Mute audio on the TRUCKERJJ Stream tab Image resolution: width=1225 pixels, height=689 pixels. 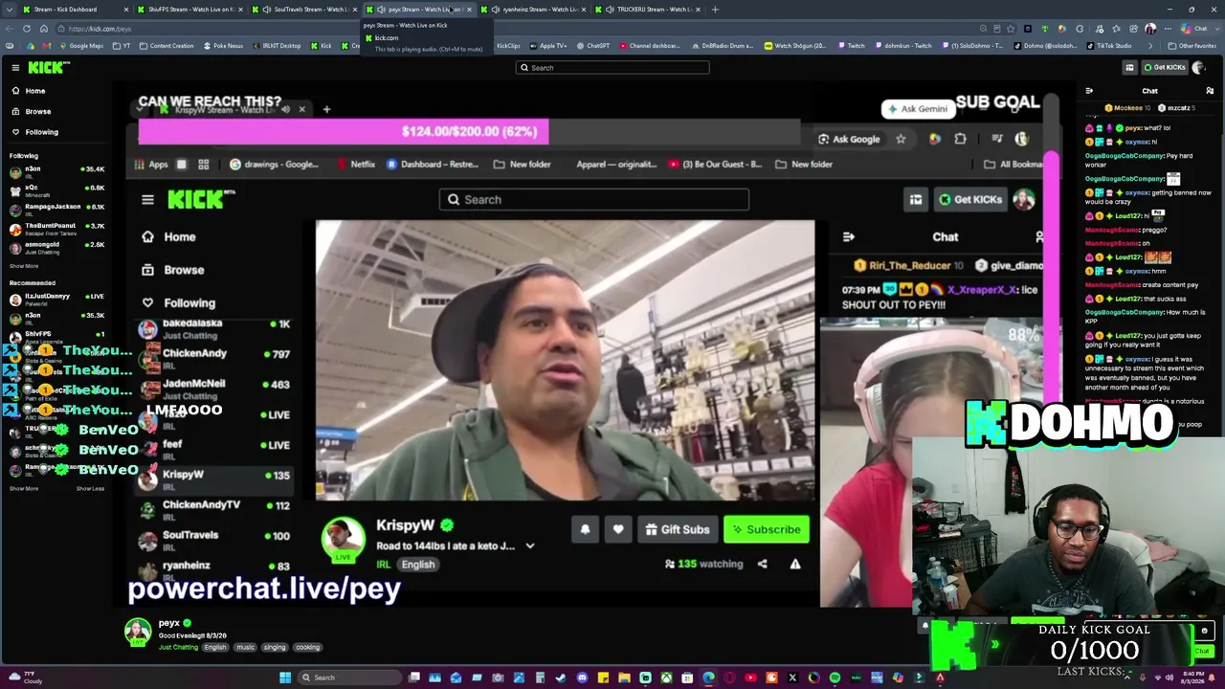(610, 10)
